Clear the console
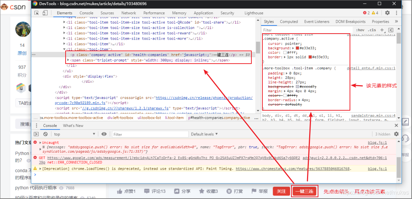 pyautogui.click(x=45, y=134)
